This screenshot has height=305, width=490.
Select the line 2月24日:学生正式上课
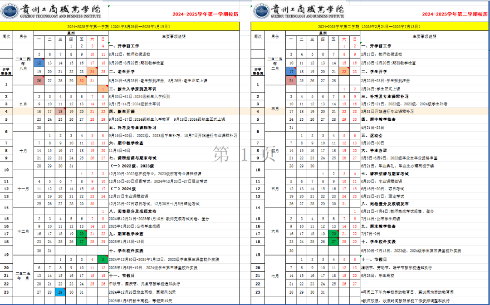(x=380, y=89)
